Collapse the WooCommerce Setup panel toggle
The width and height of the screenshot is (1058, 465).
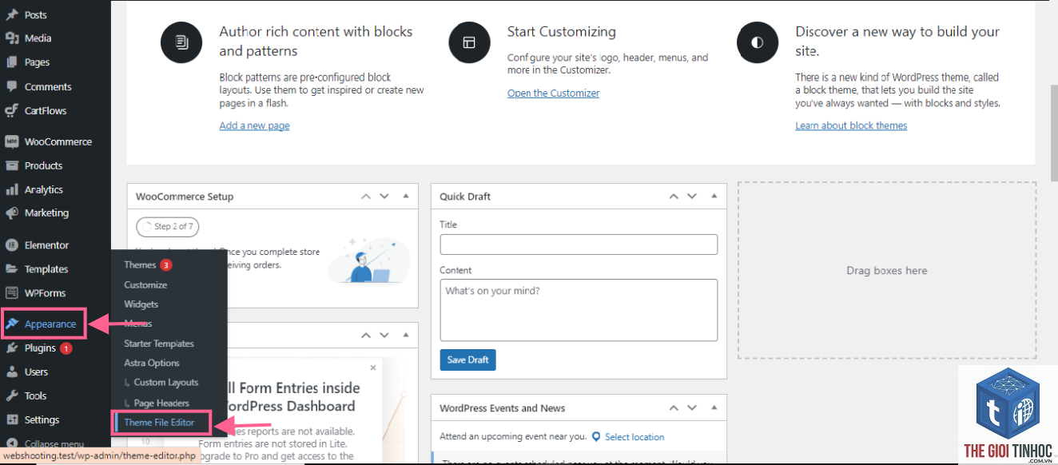405,197
